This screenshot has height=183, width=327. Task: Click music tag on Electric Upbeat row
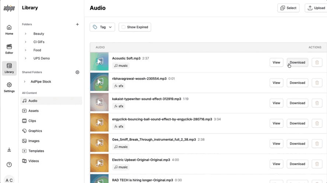121,167
